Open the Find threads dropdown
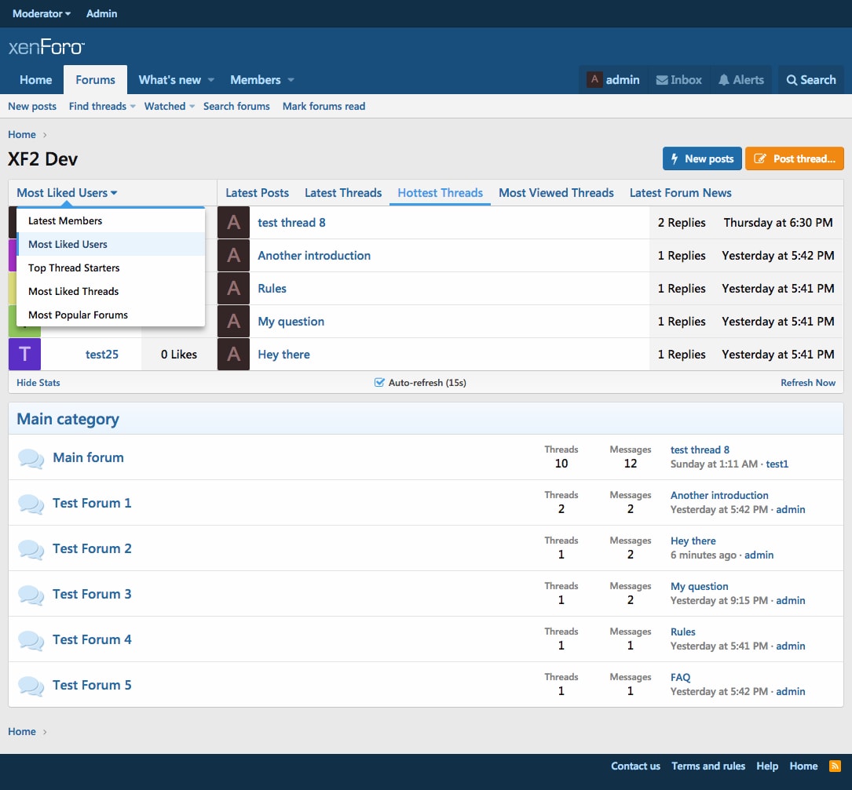This screenshot has height=790, width=852. (x=101, y=107)
